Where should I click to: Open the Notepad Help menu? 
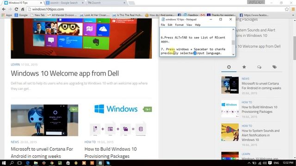pyautogui.click(x=197, y=25)
